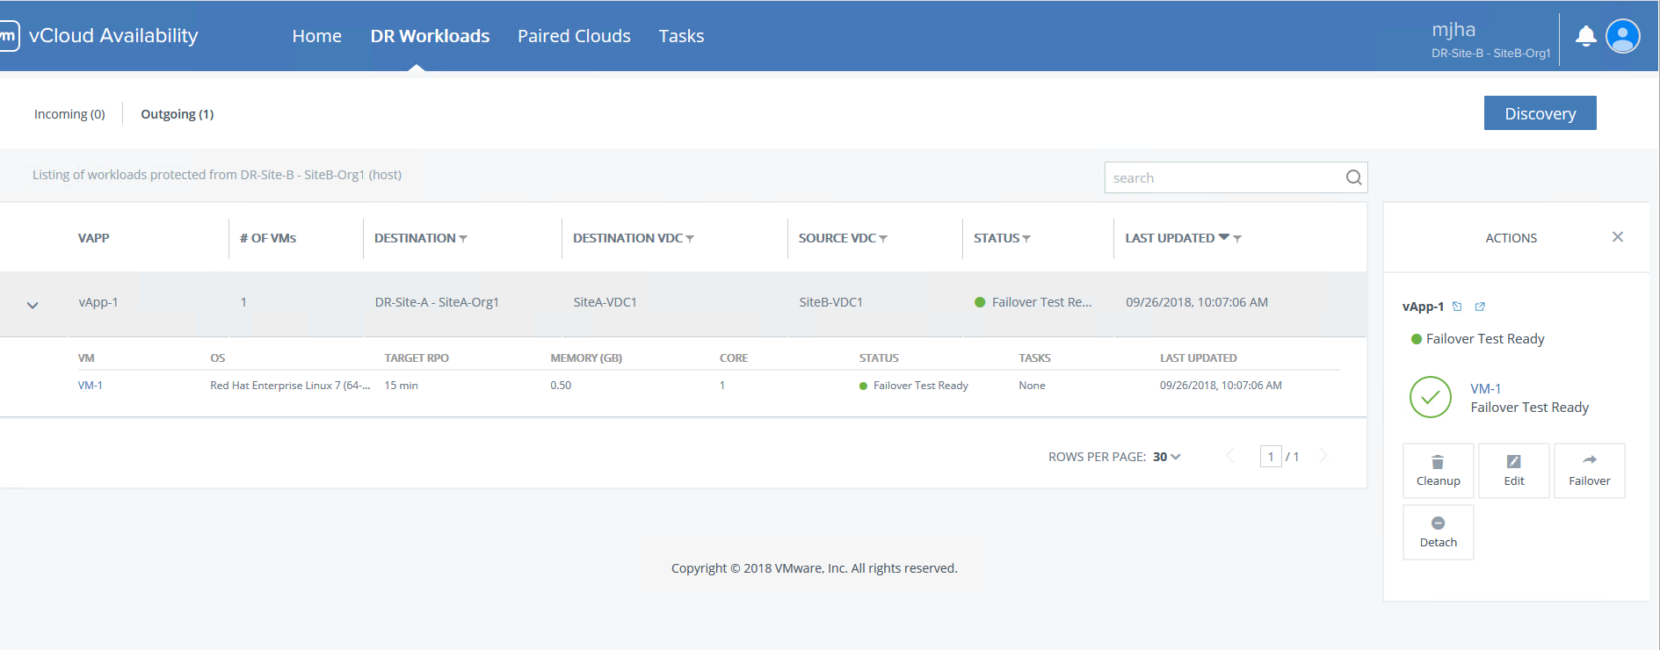Open the Destination column filter
1660x650 pixels.
click(463, 239)
